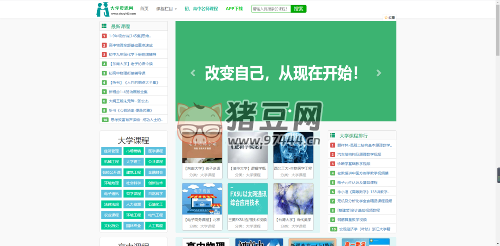The height and width of the screenshot is (246, 500).
Task: Open 【台湾大学】当代美学 course thumbnail
Action: click(x=294, y=199)
